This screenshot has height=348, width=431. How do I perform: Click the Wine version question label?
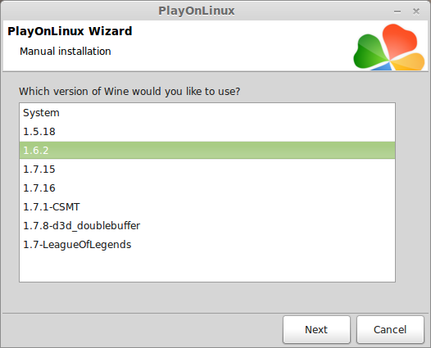pos(129,92)
